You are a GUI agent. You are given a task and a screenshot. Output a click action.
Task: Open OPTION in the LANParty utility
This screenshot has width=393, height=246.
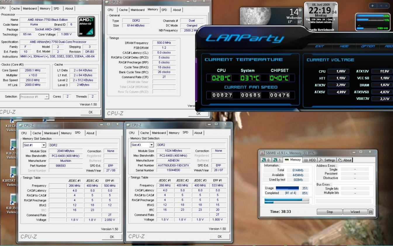(368, 46)
